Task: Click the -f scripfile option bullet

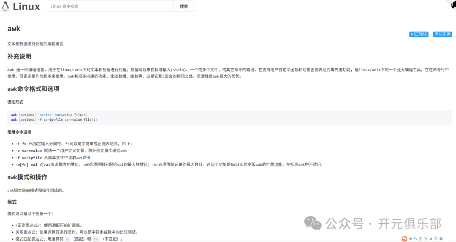Action: (53, 158)
